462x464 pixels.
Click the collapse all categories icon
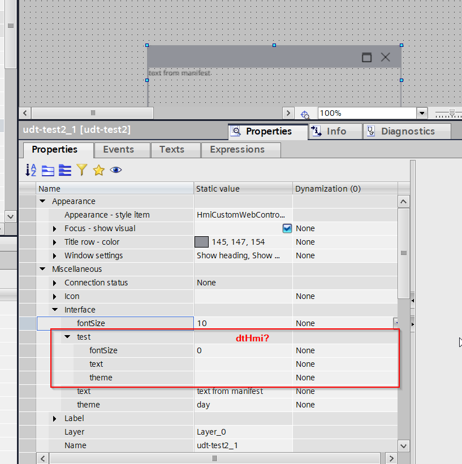coord(48,170)
